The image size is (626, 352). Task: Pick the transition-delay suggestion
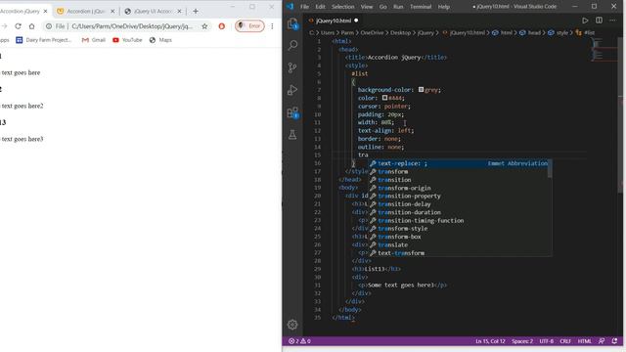pyautogui.click(x=459, y=204)
